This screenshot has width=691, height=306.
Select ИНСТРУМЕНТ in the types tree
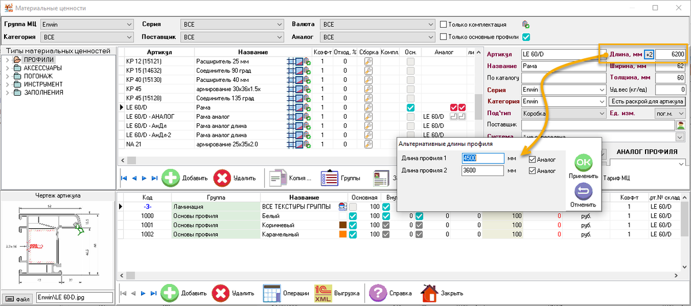[44, 84]
